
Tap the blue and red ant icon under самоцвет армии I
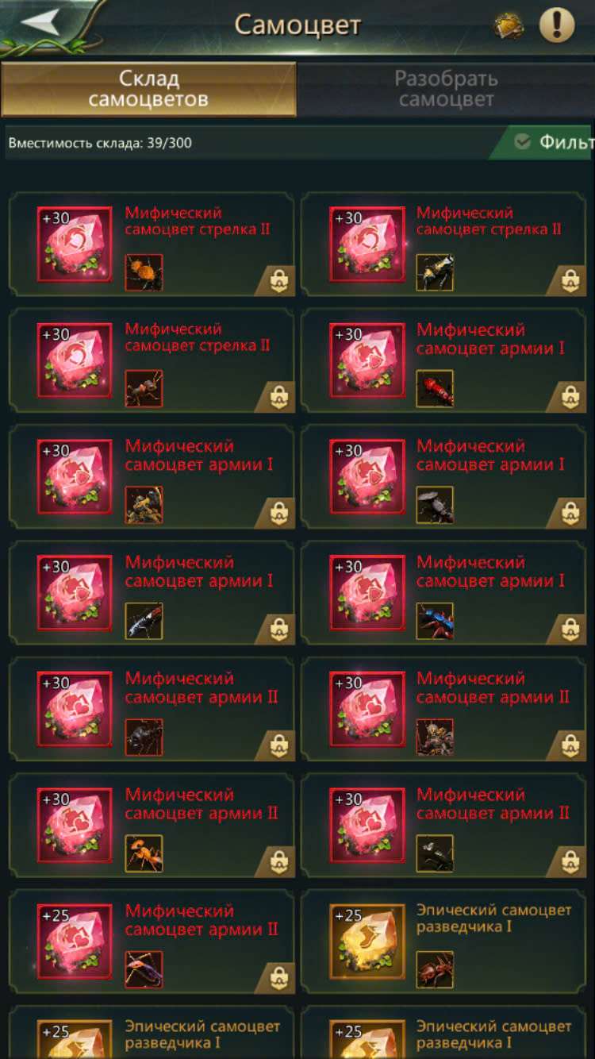pyautogui.click(x=435, y=621)
